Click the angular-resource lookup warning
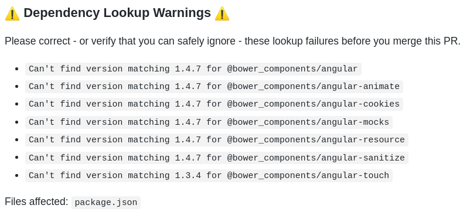Screen dimensions: 470x215 click(217, 140)
